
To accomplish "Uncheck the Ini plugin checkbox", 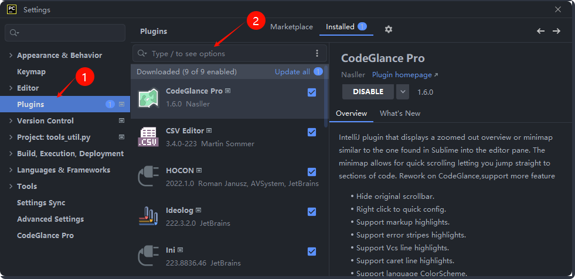I will [x=312, y=251].
